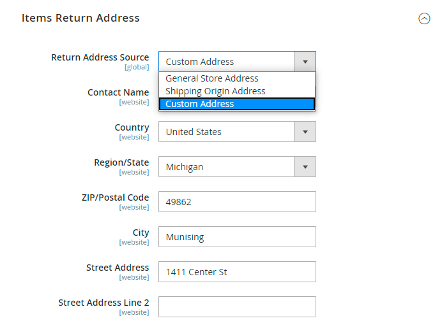
Task: Pick the highlighted Custom Address option
Action: (200, 104)
